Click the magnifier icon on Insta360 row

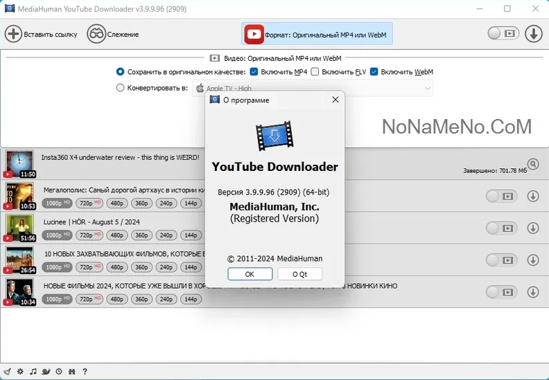coord(532,164)
